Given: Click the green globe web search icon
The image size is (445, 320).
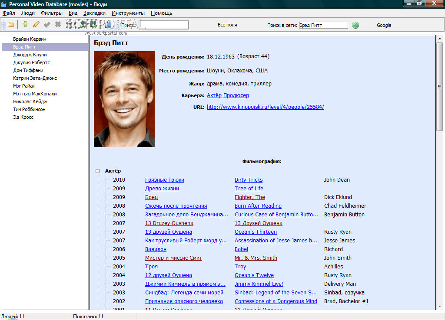Looking at the screenshot, I should point(355,25).
